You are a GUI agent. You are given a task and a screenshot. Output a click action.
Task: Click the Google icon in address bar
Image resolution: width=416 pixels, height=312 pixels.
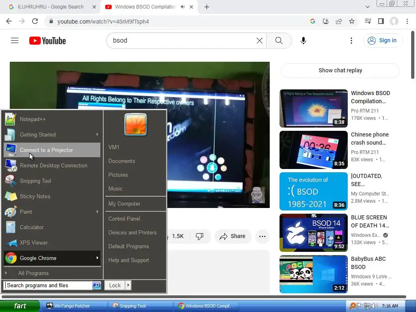pyautogui.click(x=312, y=22)
